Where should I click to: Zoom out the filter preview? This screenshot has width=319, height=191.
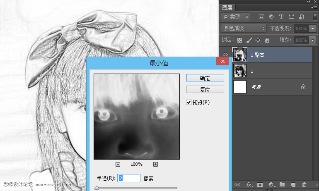(x=118, y=165)
